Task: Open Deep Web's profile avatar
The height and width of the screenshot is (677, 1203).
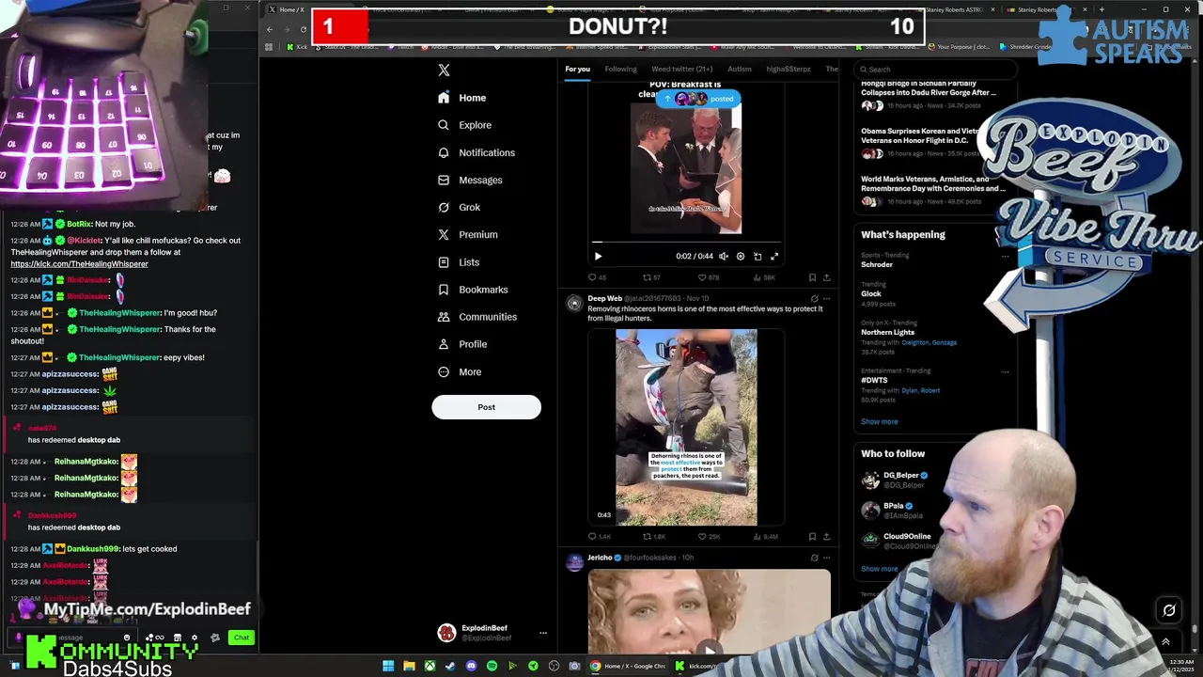Action: pos(574,303)
